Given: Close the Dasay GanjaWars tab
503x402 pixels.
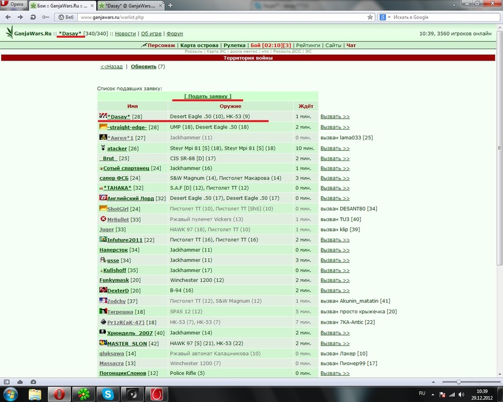Looking at the screenshot, I should click(161, 5).
